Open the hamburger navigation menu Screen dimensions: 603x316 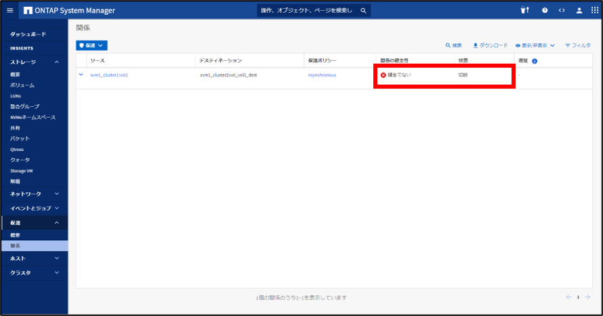pyautogui.click(x=10, y=10)
